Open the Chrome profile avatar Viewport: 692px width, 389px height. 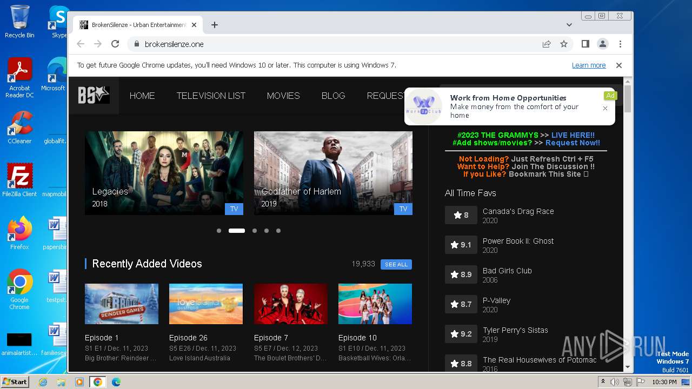602,44
